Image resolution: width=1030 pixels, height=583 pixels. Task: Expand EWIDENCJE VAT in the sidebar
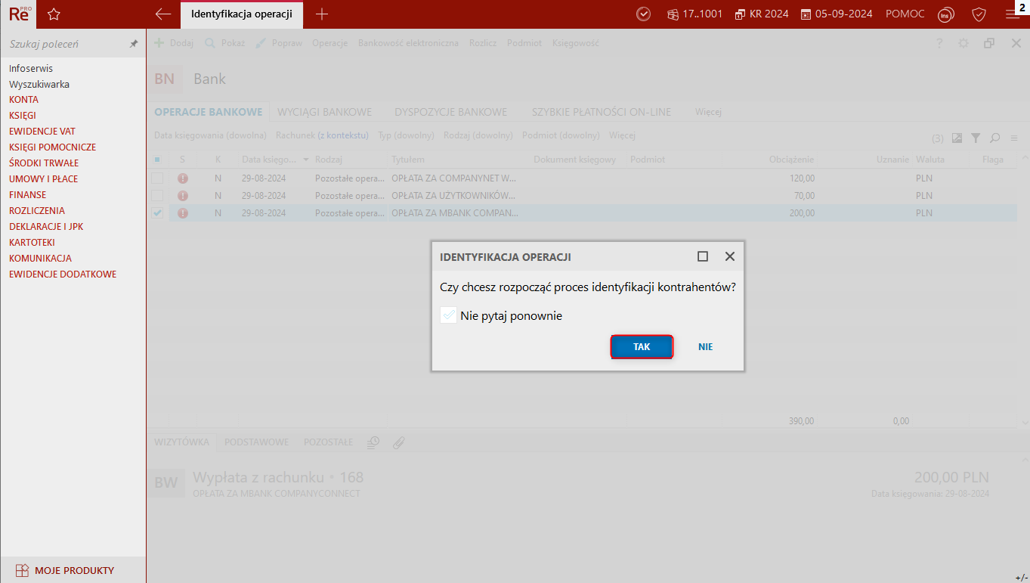42,132
